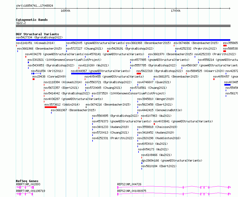This screenshot has height=197, width=238.
Task: Open nsv4562005 gnomADStructuralVariants entry
Action: pyautogui.click(x=96, y=43)
